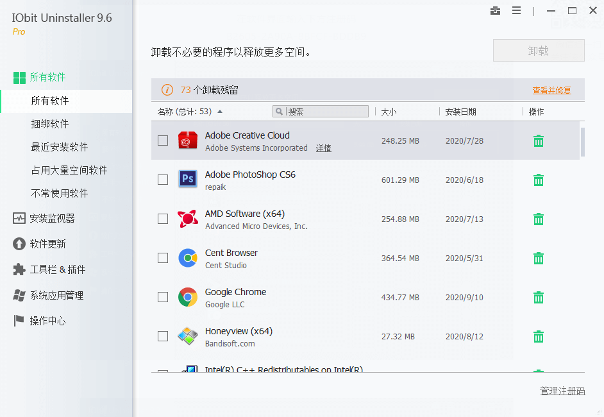Click the Cent Browser size 364.54 MB
Viewport: 604px width, 417px height.
pos(400,258)
